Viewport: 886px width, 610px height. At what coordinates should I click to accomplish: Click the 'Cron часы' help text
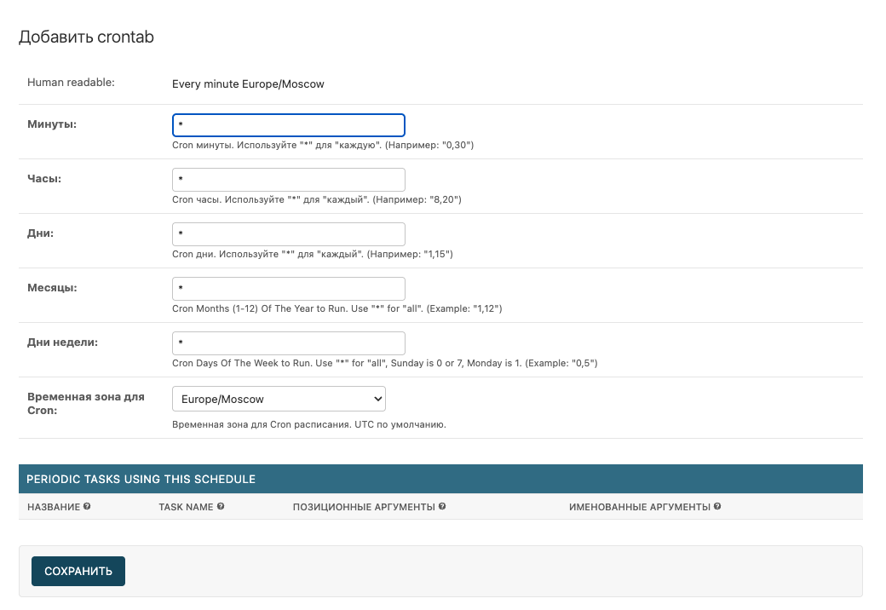click(x=316, y=199)
